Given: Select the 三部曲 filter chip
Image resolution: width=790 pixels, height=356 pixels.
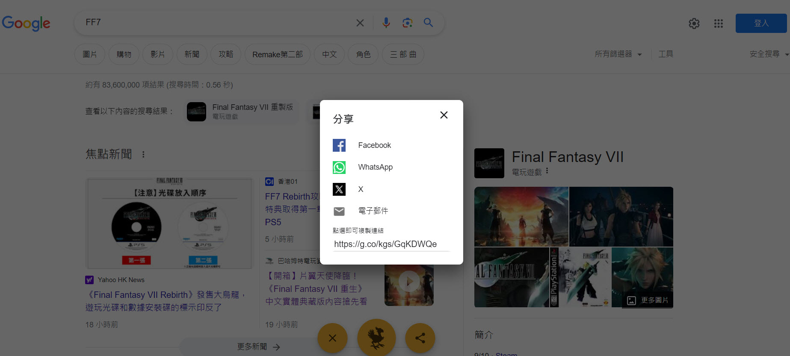Looking at the screenshot, I should 403,54.
